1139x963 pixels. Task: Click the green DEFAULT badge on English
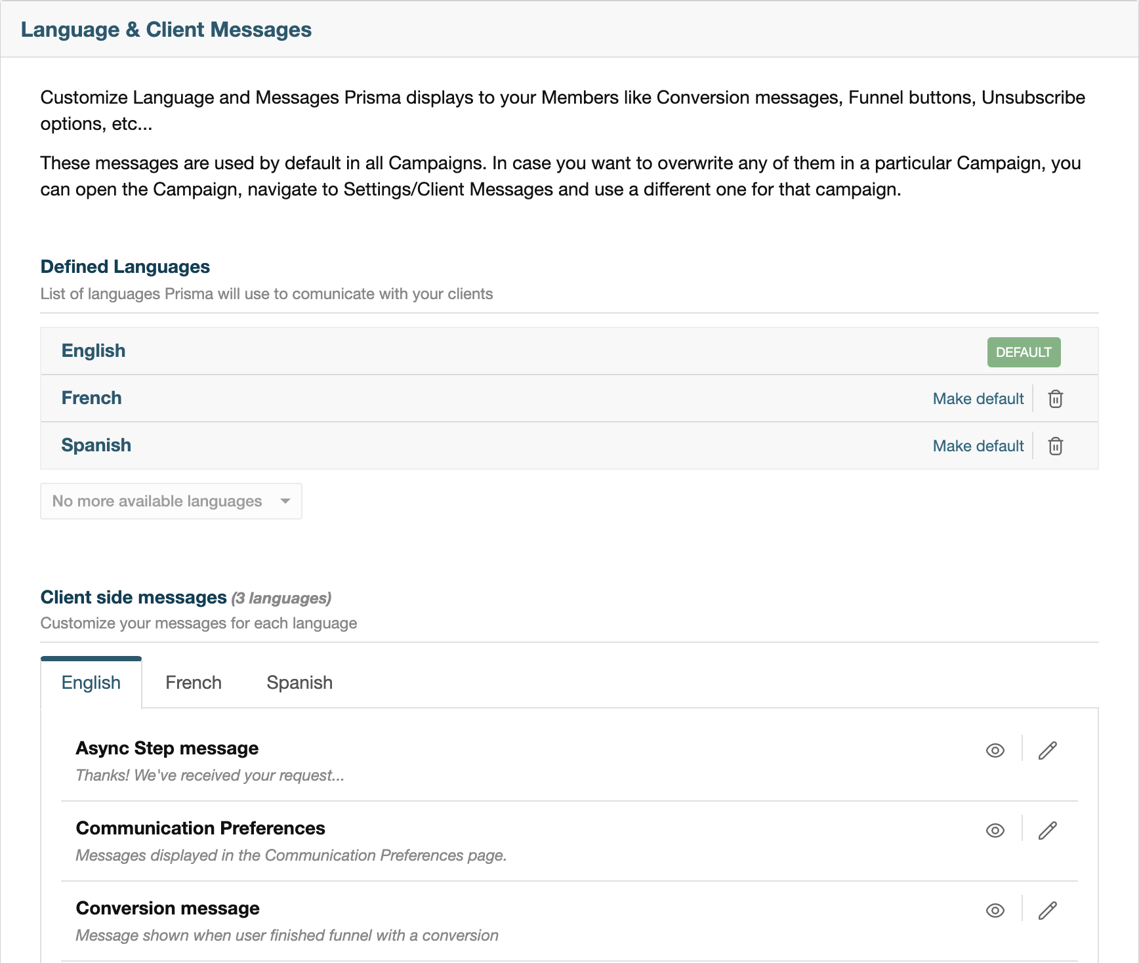click(1024, 352)
